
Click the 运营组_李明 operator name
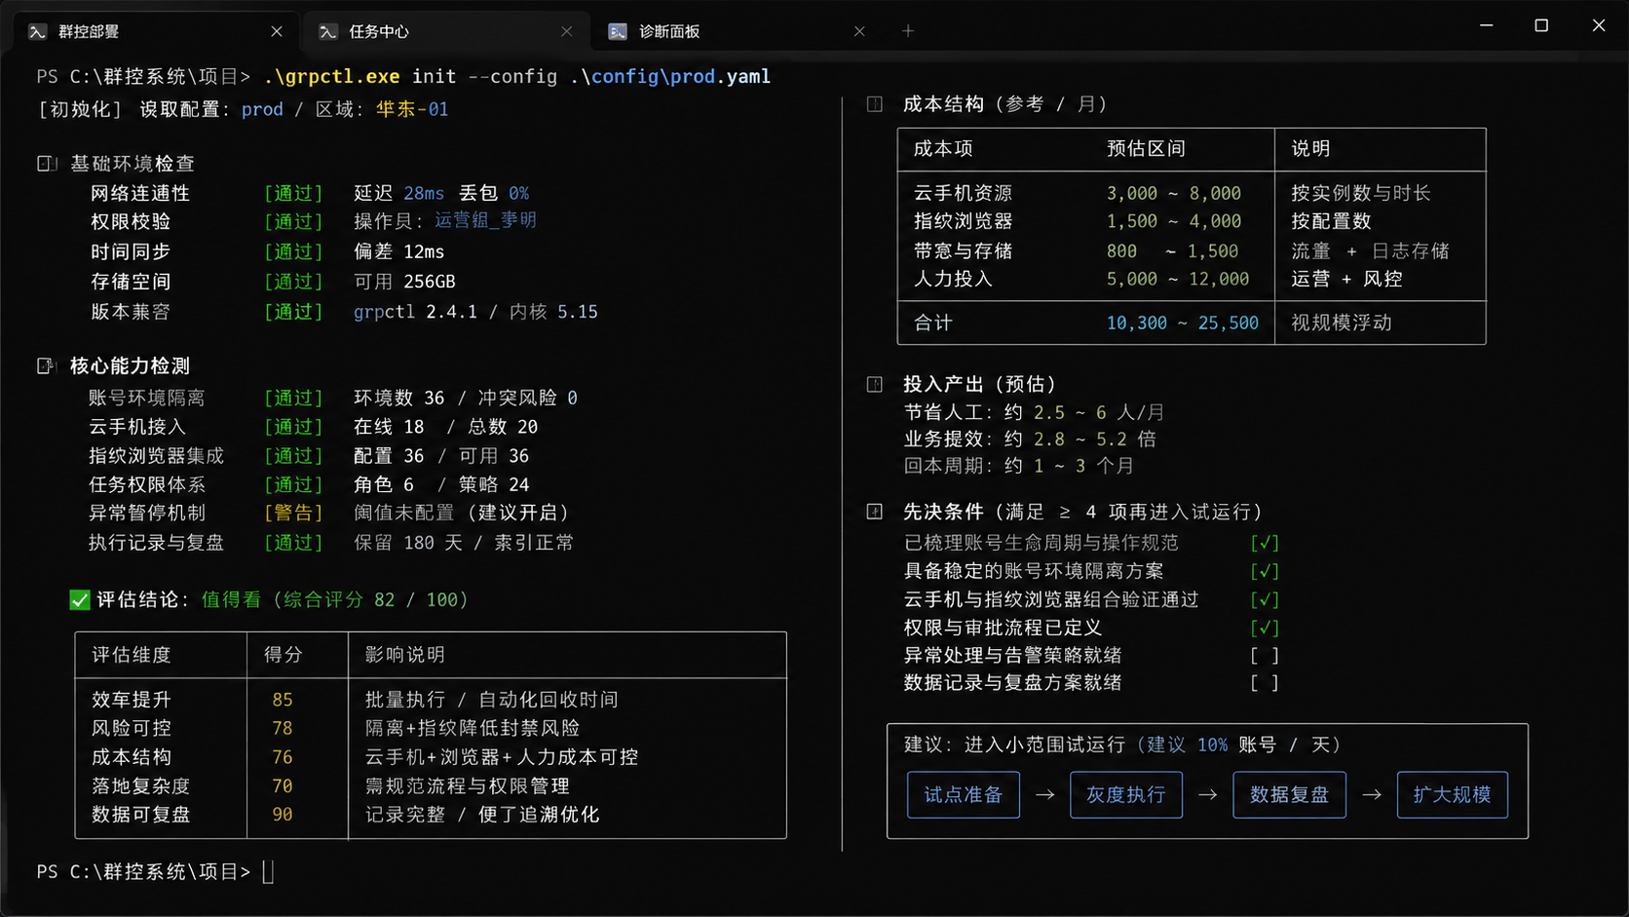pos(485,221)
